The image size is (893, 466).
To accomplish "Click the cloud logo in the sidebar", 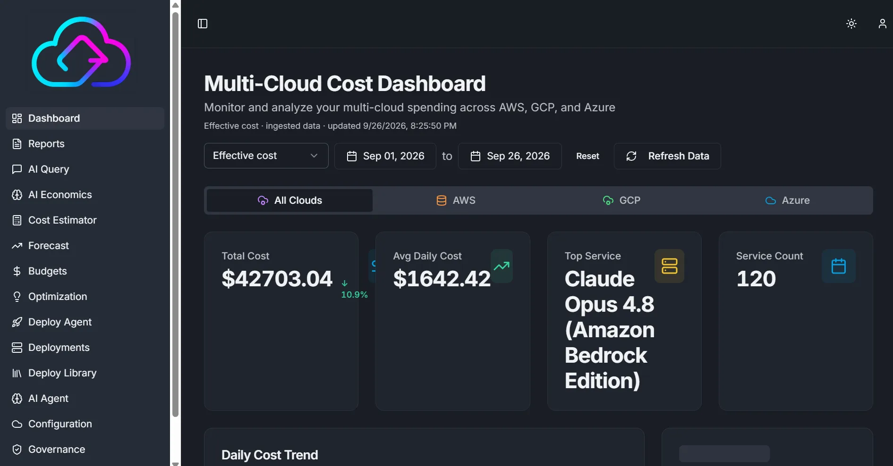I will point(81,52).
